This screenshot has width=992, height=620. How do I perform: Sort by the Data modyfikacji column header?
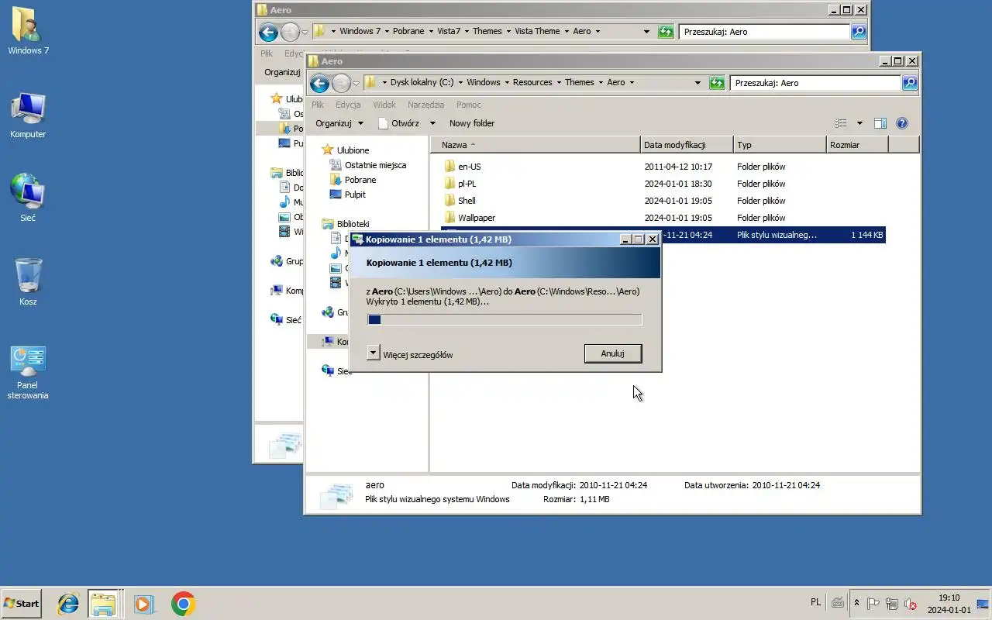[x=687, y=145]
